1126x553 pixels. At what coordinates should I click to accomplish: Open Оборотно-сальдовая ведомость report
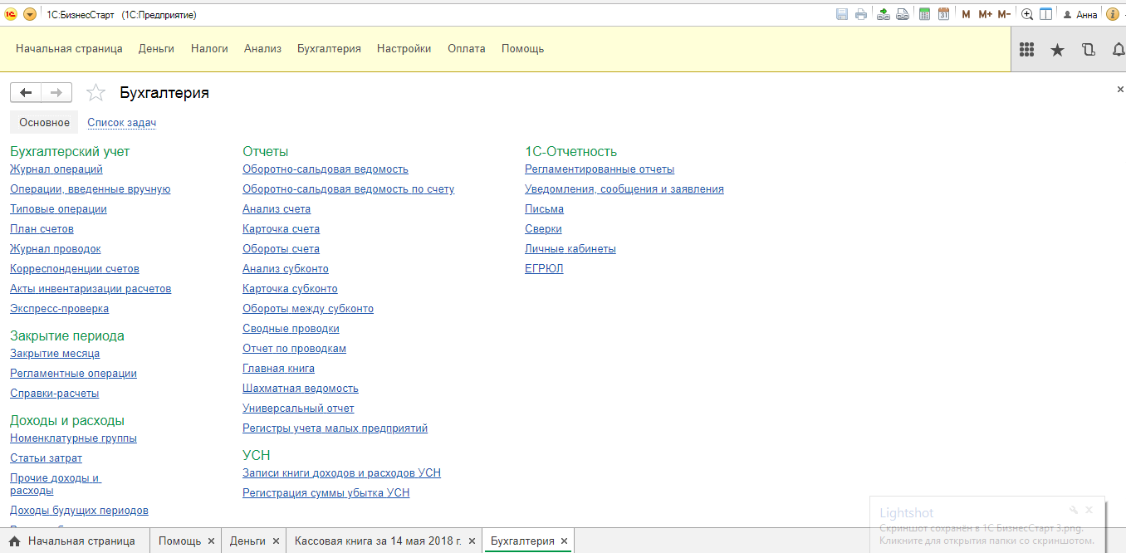tap(326, 169)
